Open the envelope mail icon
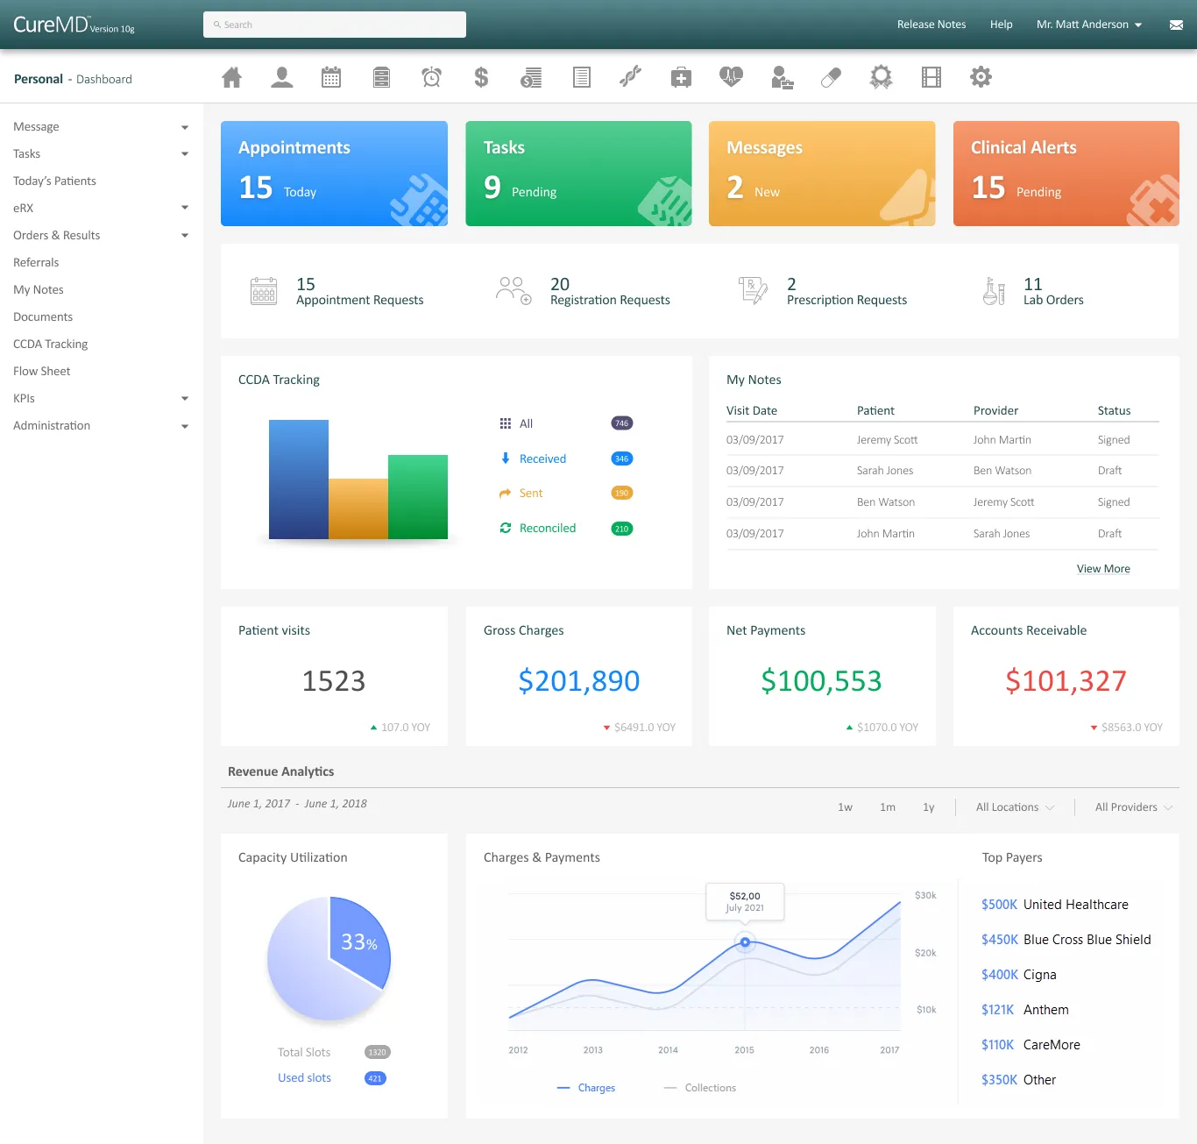The image size is (1197, 1144). coord(1176,25)
